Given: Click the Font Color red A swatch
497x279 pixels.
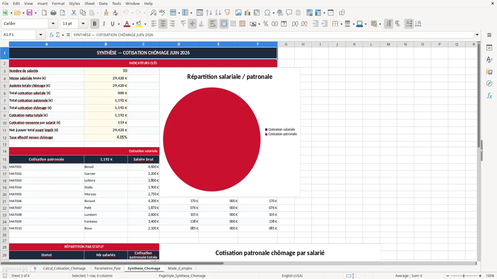Looking at the screenshot, I should click(x=127, y=24).
